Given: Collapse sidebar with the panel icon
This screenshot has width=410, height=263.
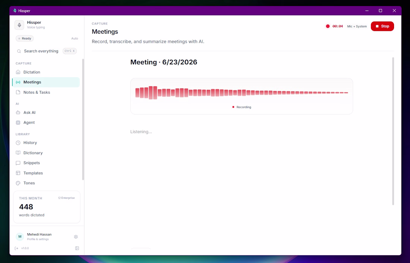Looking at the screenshot, I should coord(77,248).
